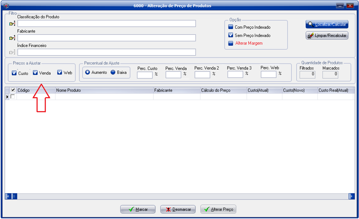Click the lookup icon beside Fabricante field
359x219 pixels.
(12, 38)
